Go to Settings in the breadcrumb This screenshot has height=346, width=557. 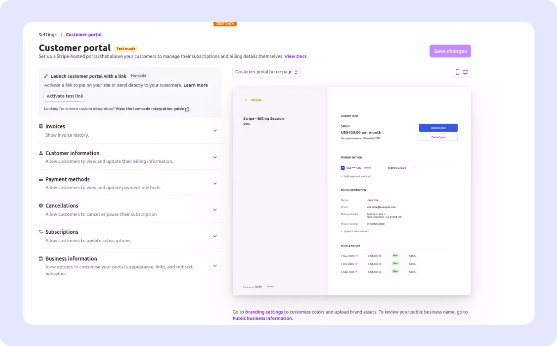(48, 35)
